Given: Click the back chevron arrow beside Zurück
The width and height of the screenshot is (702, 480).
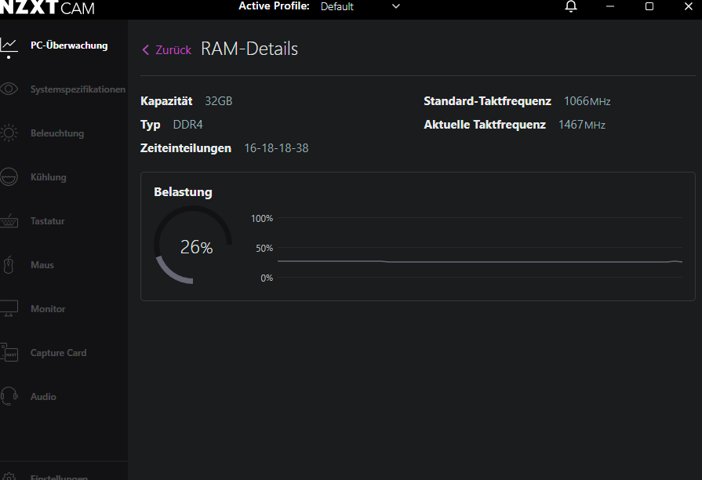Looking at the screenshot, I should click(x=146, y=49).
